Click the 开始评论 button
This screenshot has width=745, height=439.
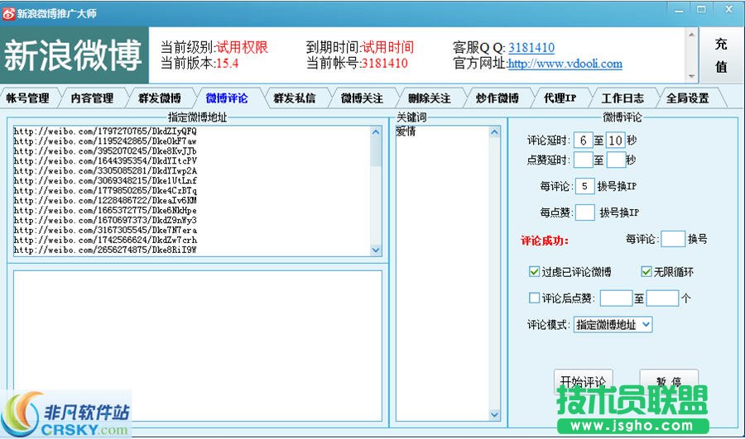(584, 382)
